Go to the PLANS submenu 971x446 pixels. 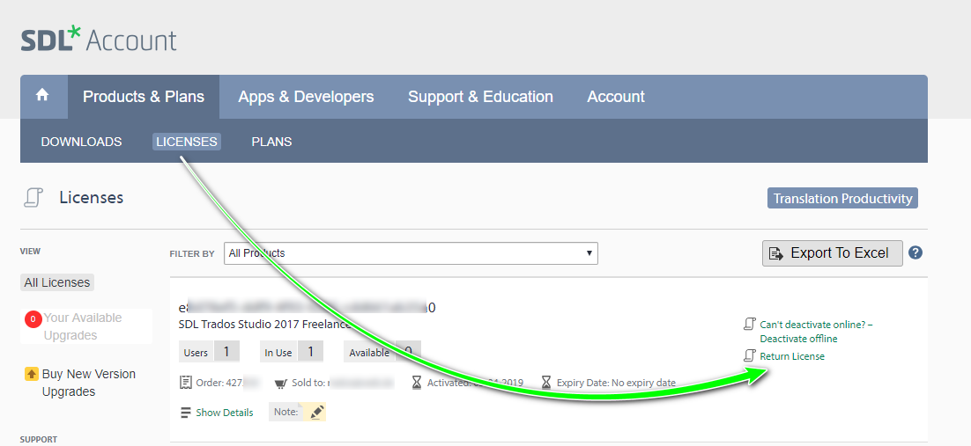click(271, 142)
